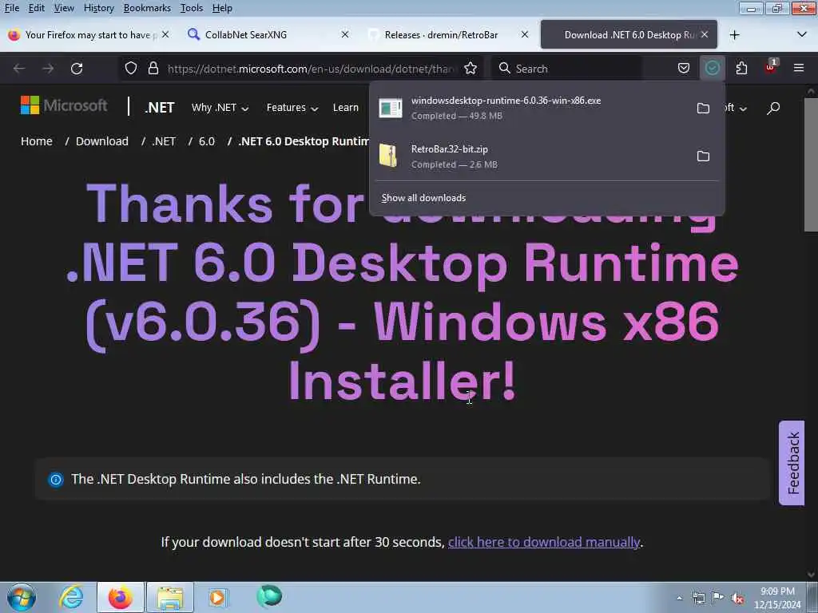This screenshot has height=613, width=818.
Task: Click the scrollbar down arrow
Action: click(811, 574)
